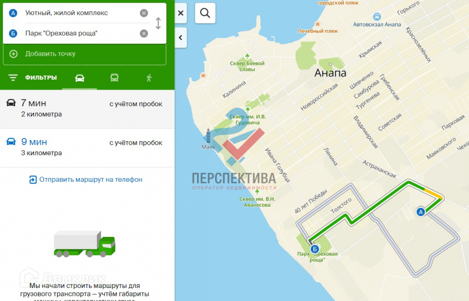
Task: Edit the Парк "Ореховая роща" destination field
Action: (81, 33)
